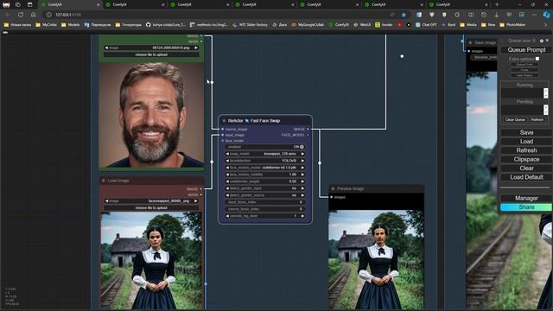Open the ComfyUI Manager

526,198
